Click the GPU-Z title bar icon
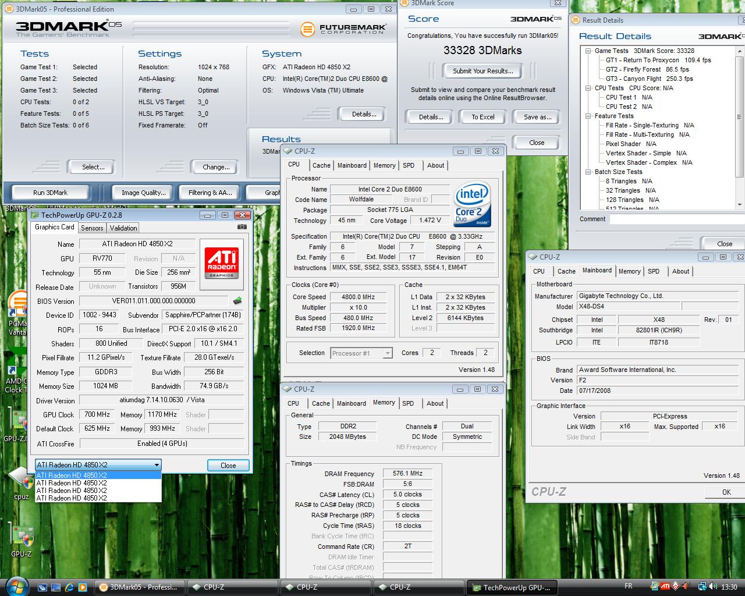 pos(34,215)
